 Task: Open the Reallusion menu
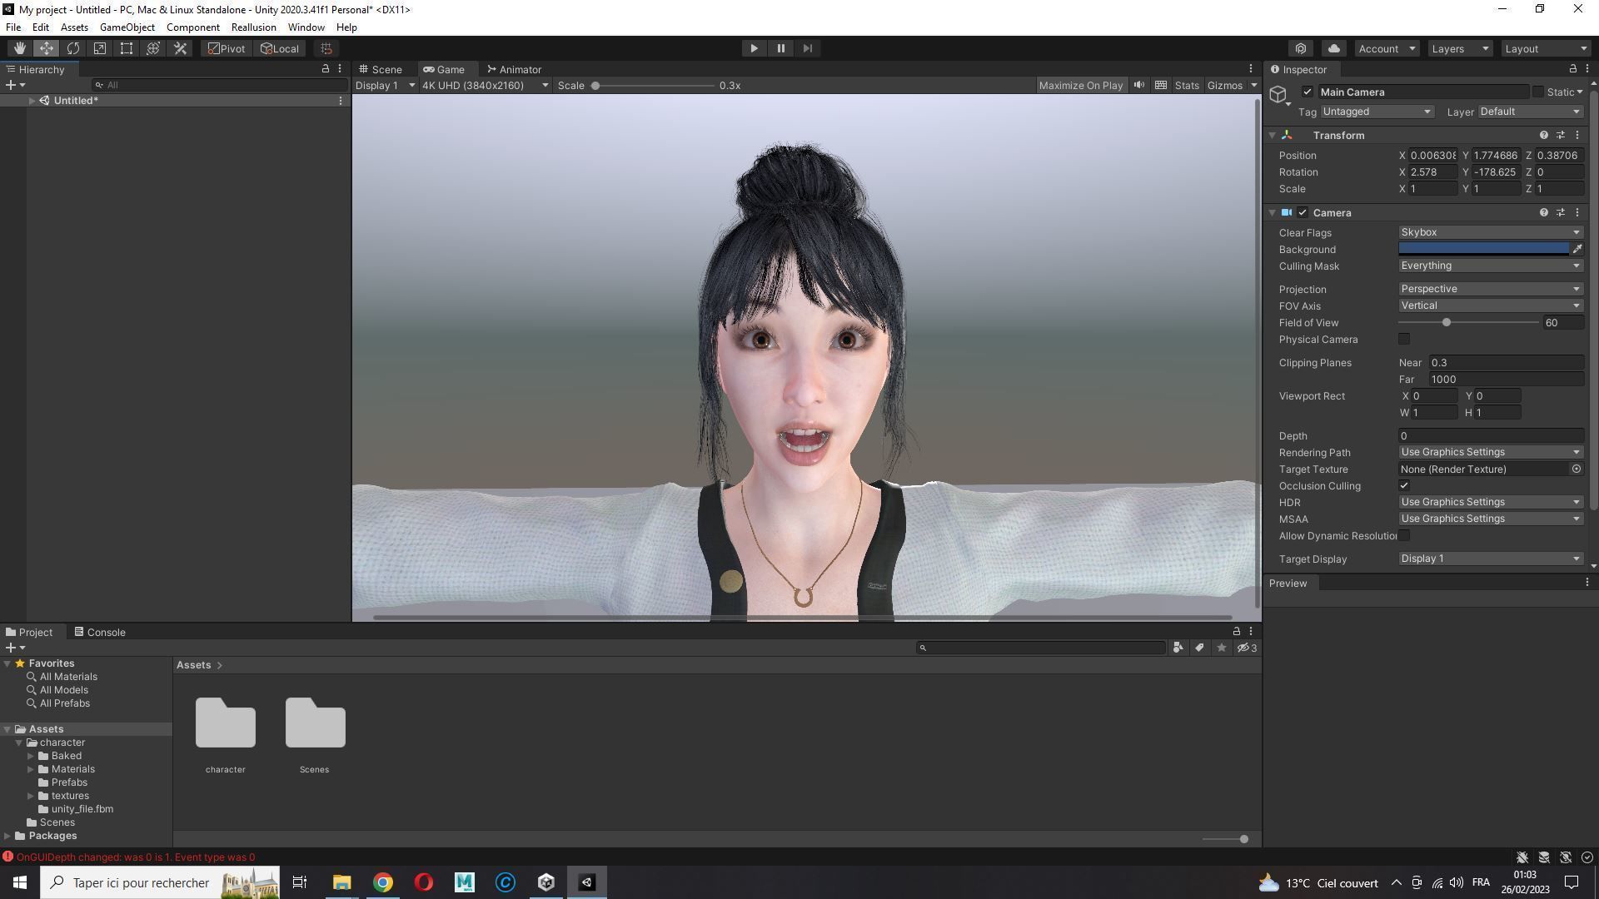253,27
